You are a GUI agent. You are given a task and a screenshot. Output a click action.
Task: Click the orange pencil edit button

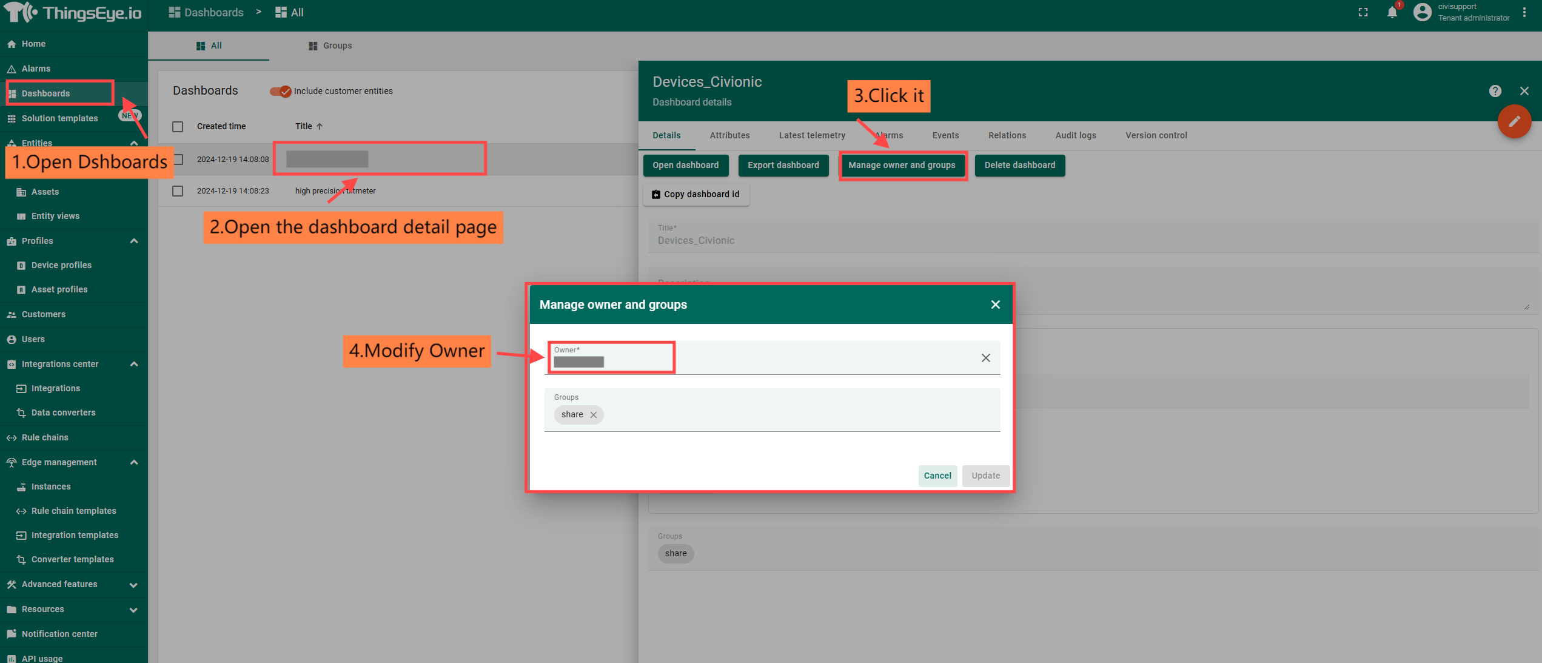point(1514,121)
